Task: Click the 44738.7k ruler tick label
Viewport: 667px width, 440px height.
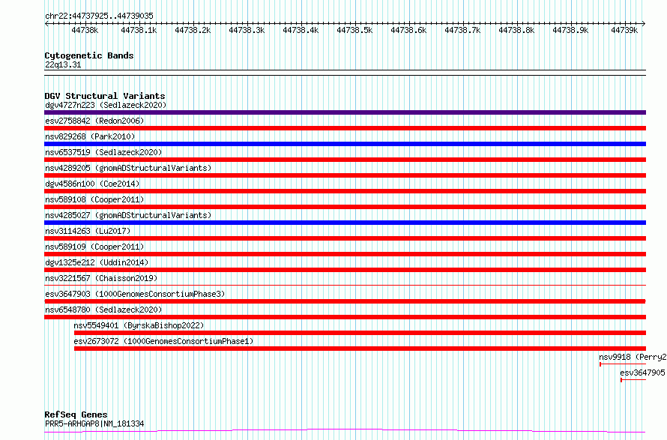Action: click(463, 30)
